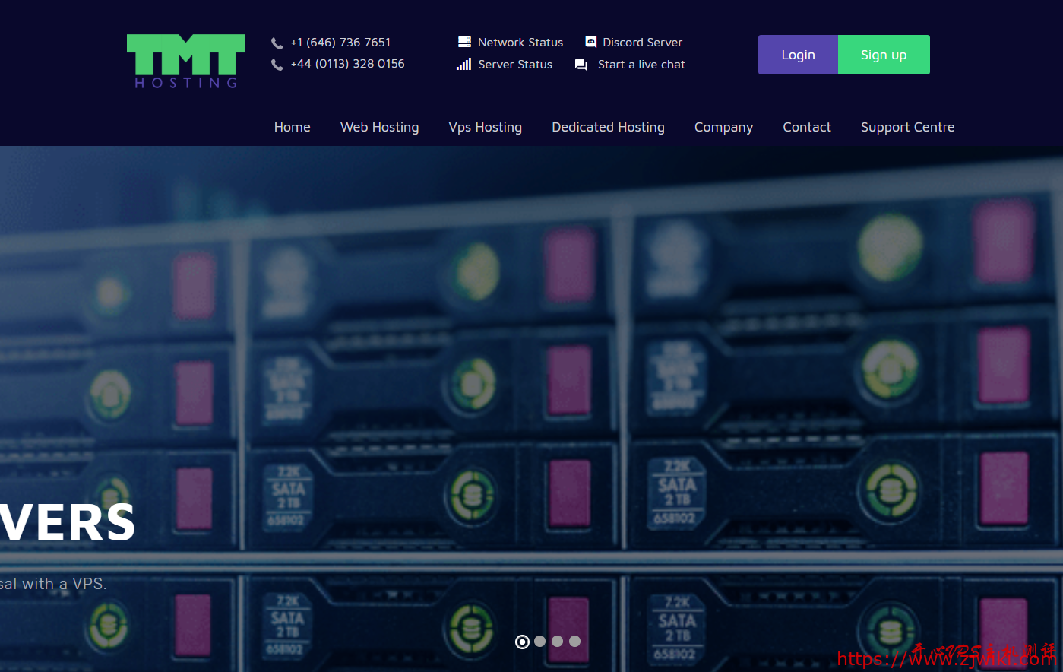Expand the Dedicated Hosting menu
Screen dimensions: 1063x672
click(608, 127)
